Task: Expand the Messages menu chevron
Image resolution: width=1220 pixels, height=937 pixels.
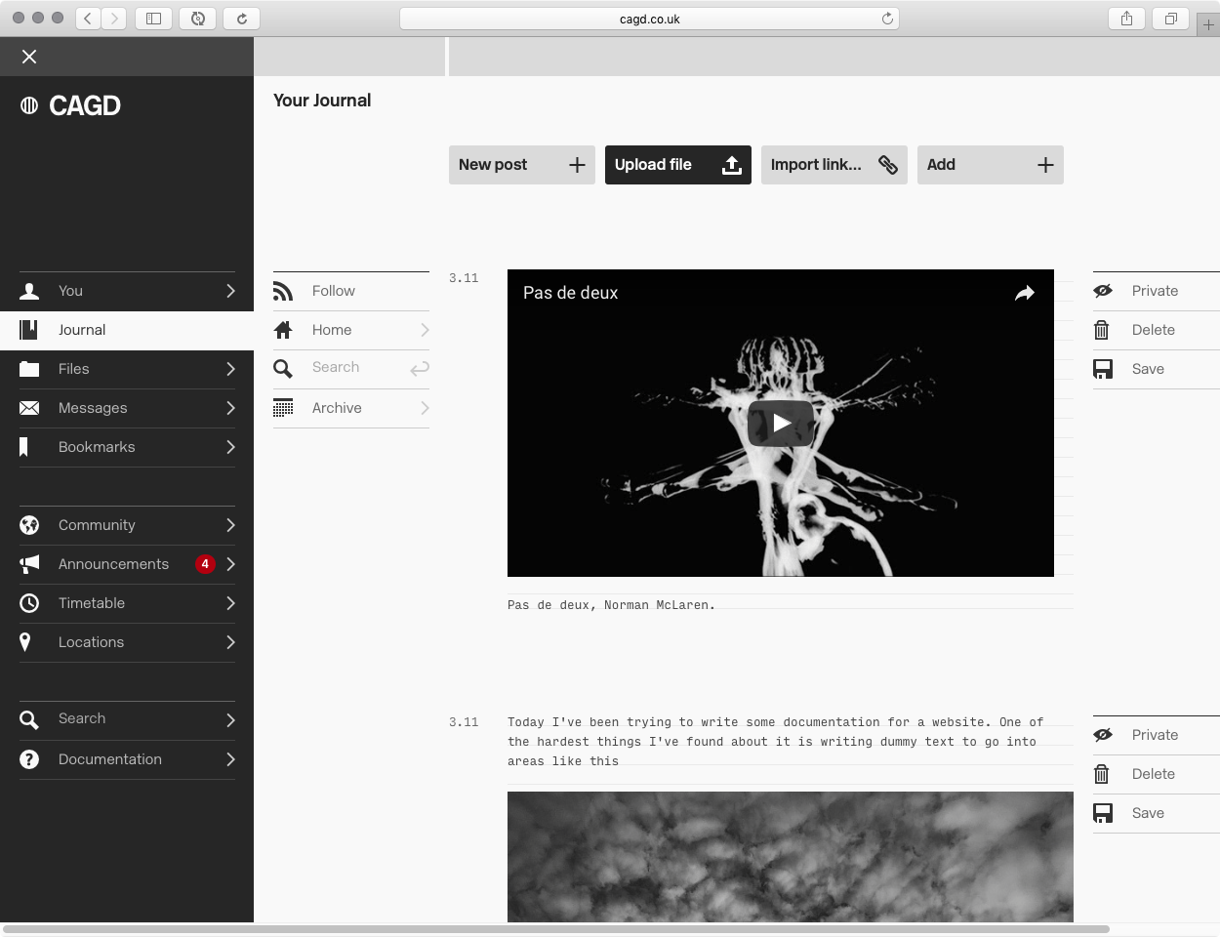Action: click(x=230, y=408)
